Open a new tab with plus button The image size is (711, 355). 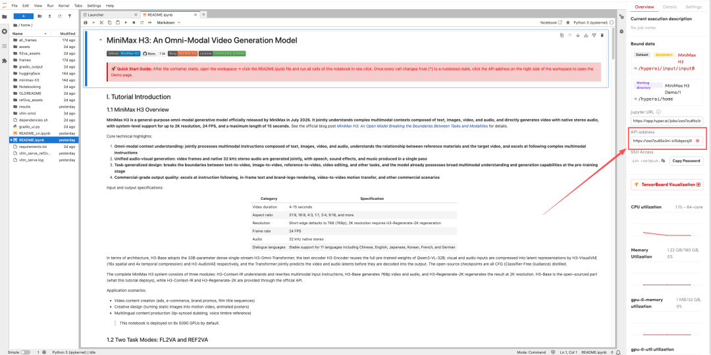pyautogui.click(x=203, y=14)
